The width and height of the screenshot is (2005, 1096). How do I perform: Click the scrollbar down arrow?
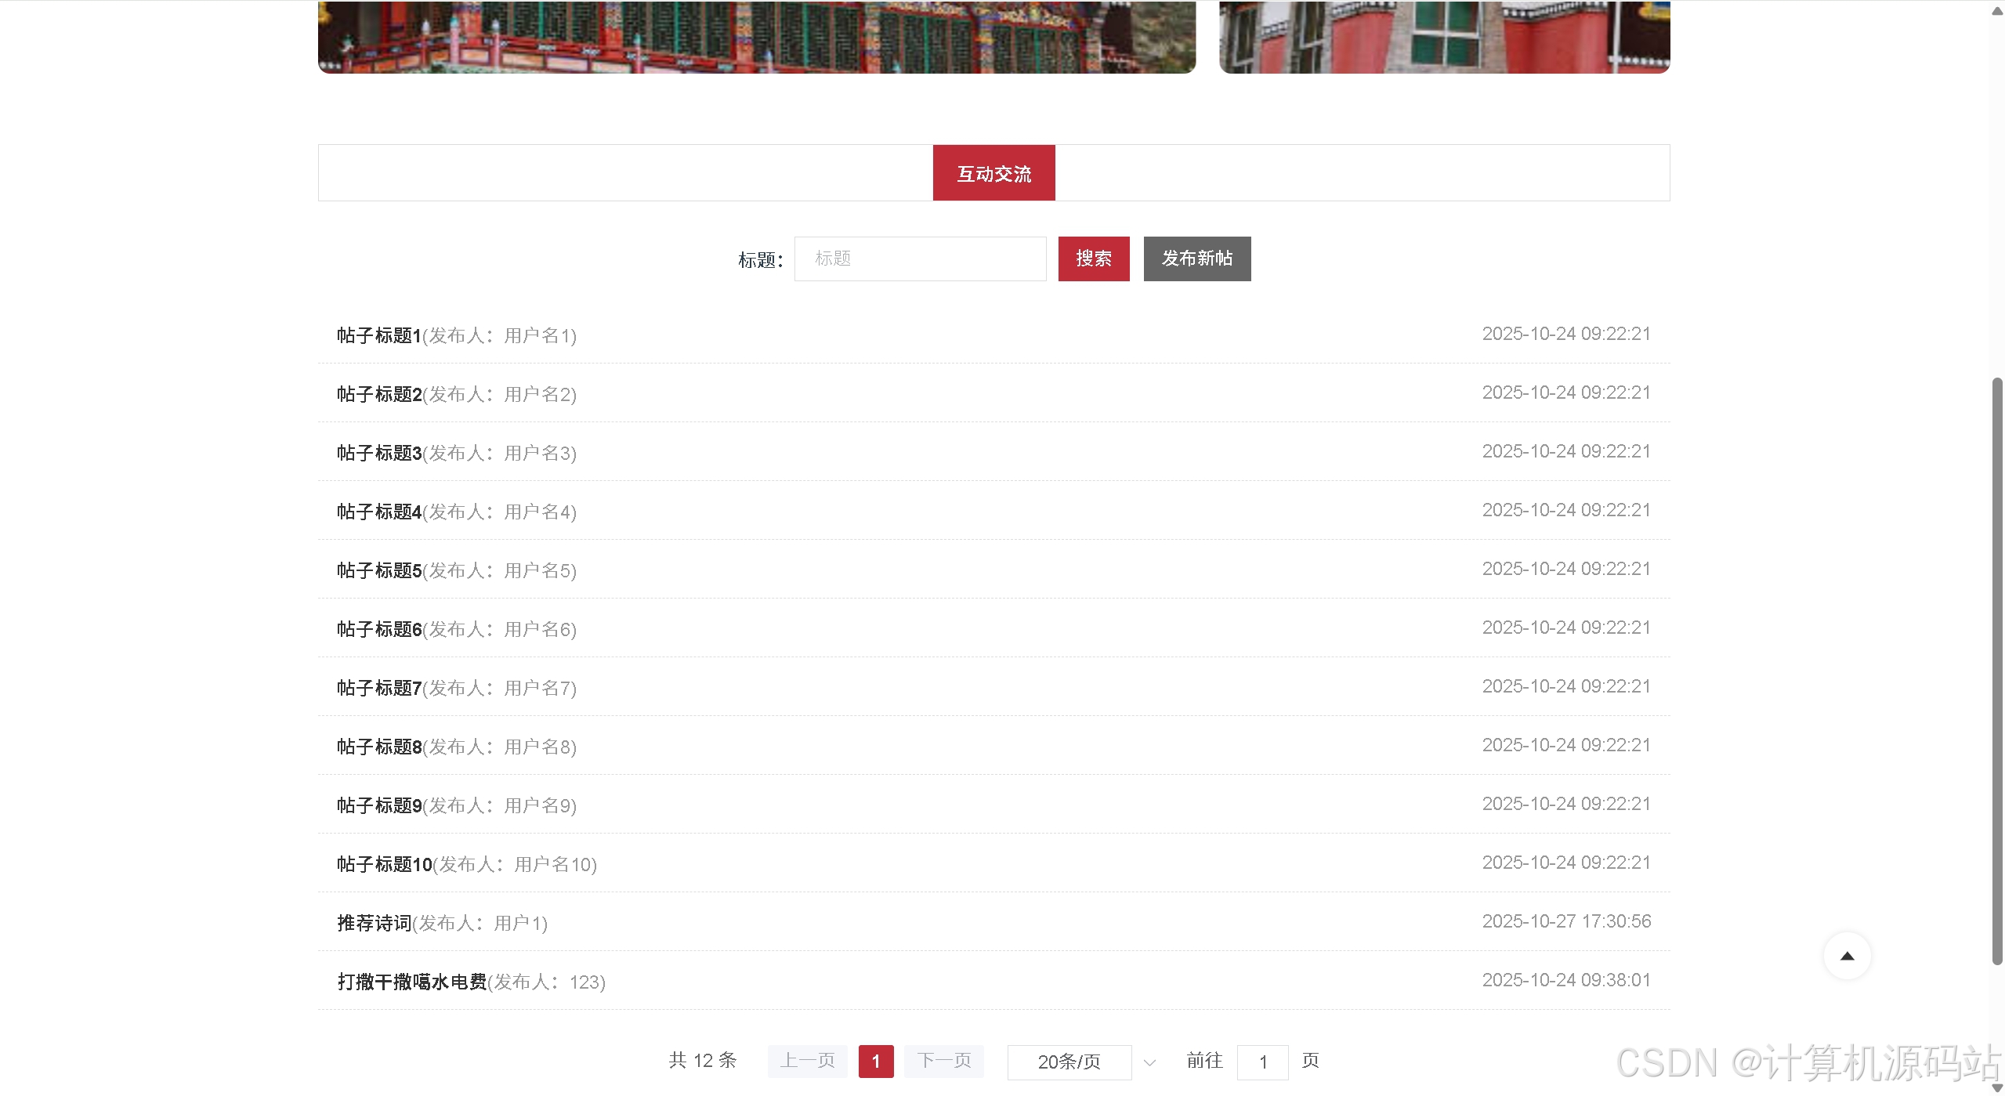pos(1997,1088)
